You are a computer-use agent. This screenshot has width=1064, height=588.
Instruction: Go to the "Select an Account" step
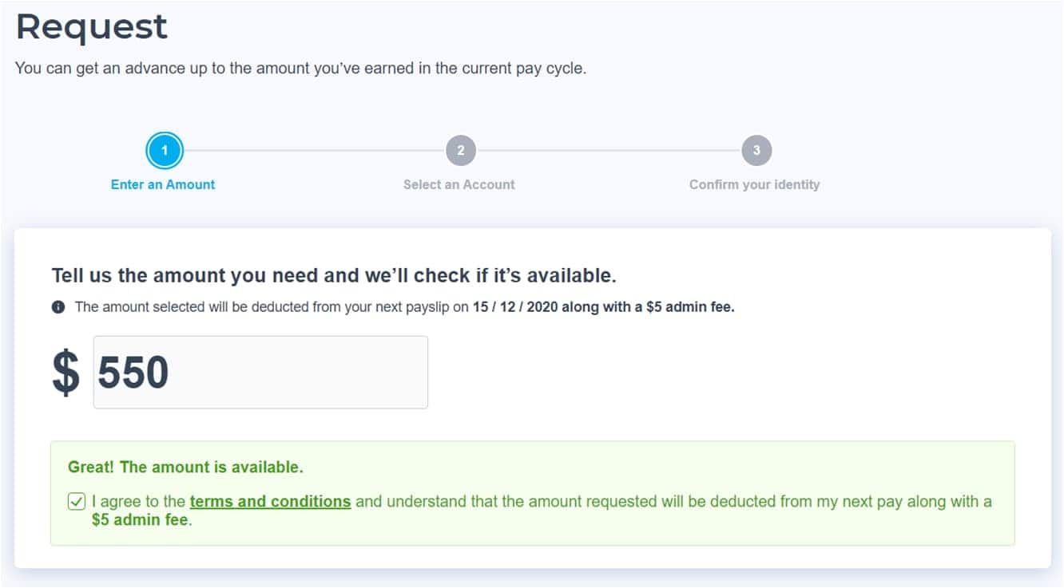(x=459, y=184)
